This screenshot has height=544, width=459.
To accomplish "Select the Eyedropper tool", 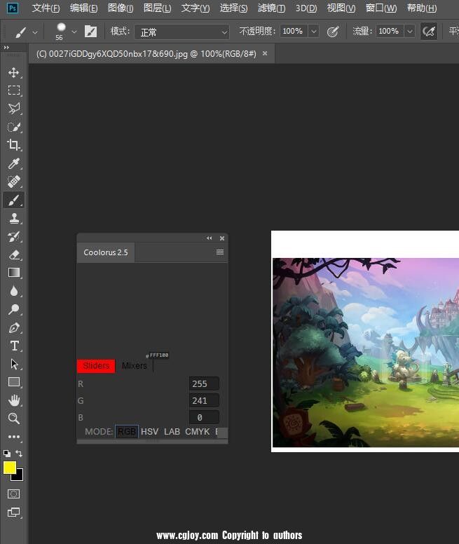I will point(13,163).
